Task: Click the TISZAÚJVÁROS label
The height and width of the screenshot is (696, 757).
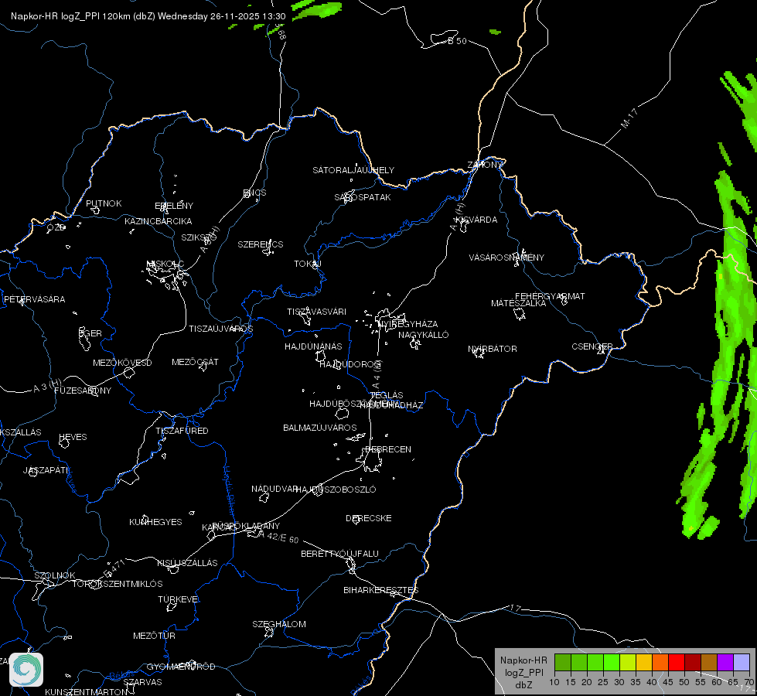Action: pyautogui.click(x=220, y=329)
